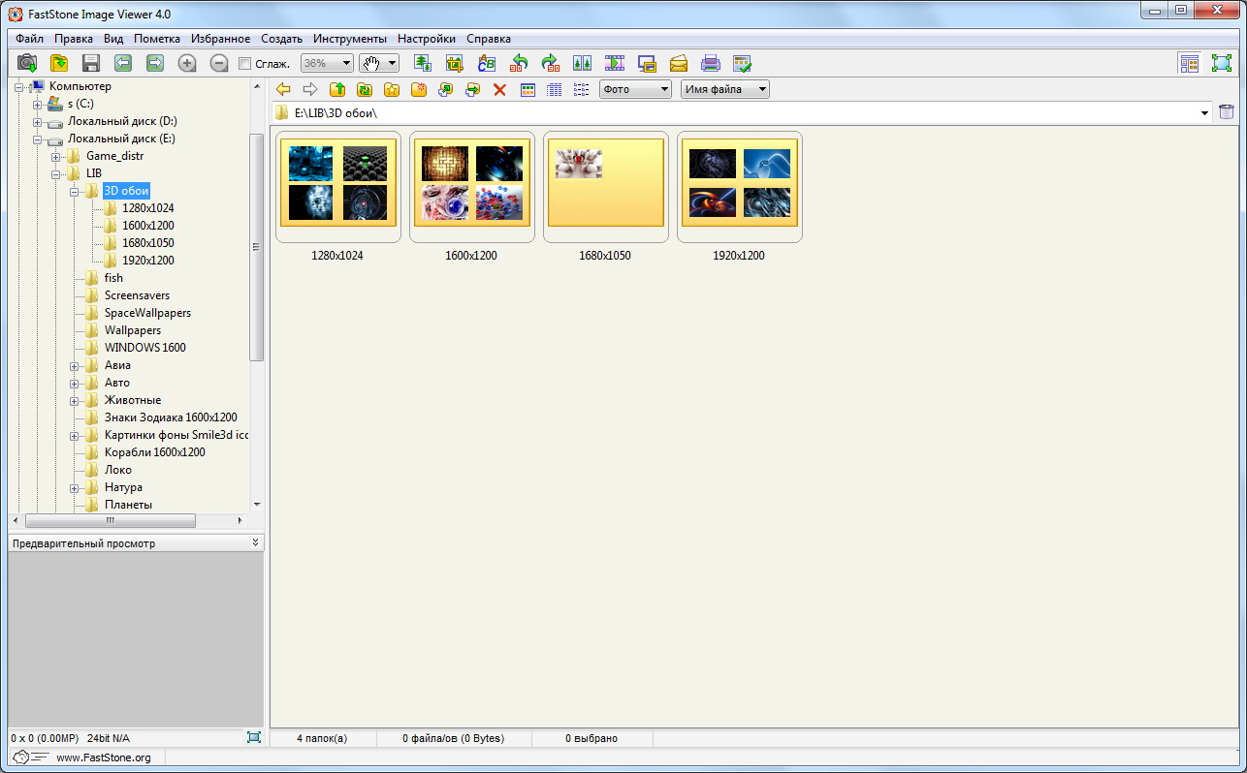
Task: Refresh the folder view icon
Action: tap(365, 89)
